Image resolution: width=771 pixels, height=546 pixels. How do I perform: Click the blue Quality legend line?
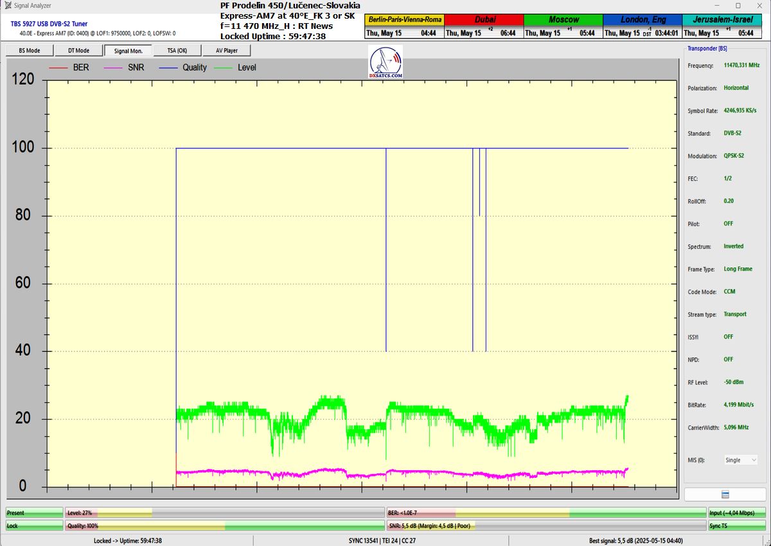(x=167, y=67)
